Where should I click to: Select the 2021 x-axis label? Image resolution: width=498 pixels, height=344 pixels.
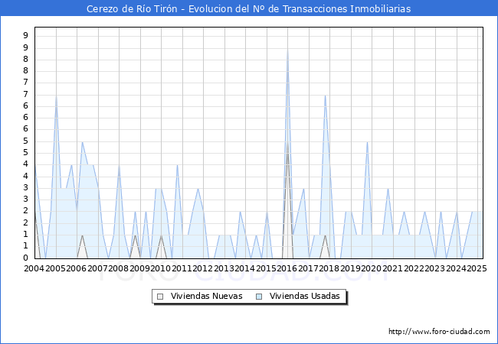click(x=392, y=268)
